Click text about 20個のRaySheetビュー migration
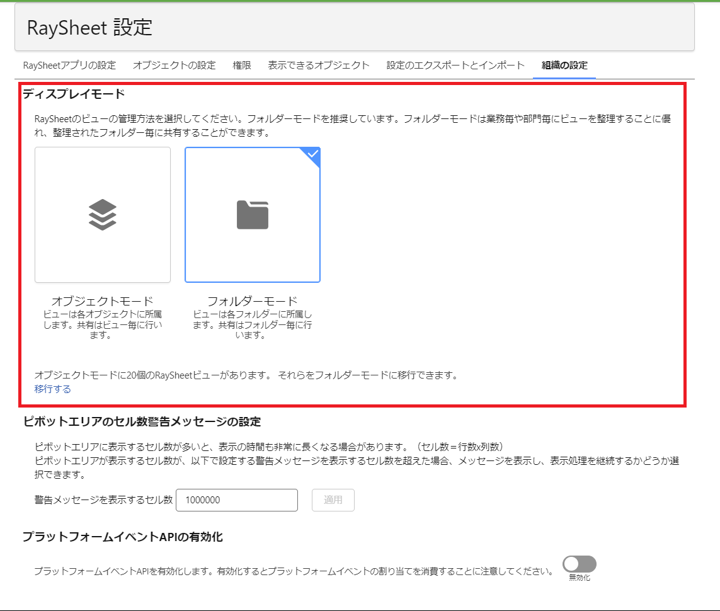 tap(246, 375)
